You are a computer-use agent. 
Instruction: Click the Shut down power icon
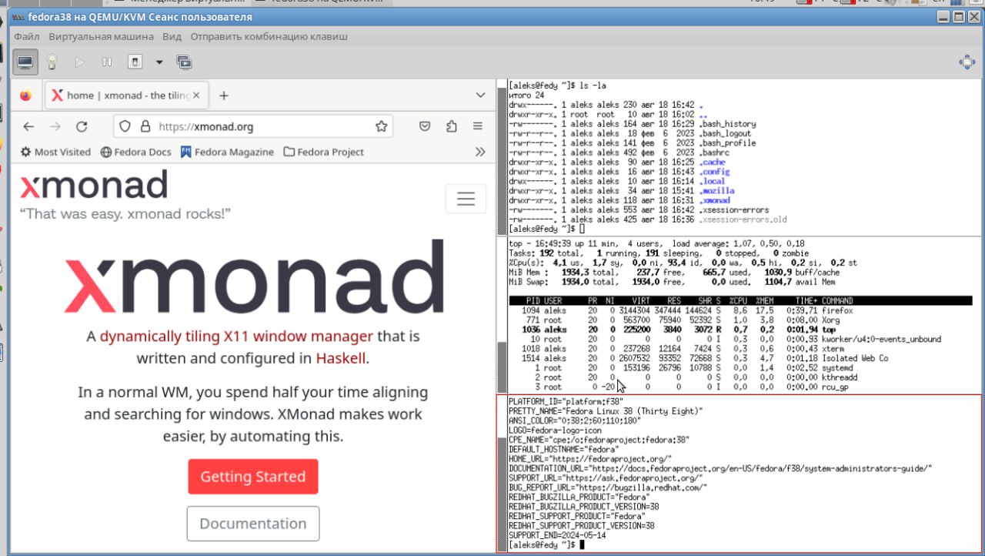(135, 62)
